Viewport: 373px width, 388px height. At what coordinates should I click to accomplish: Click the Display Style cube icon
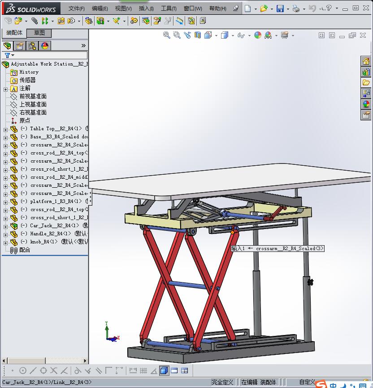tap(224, 35)
